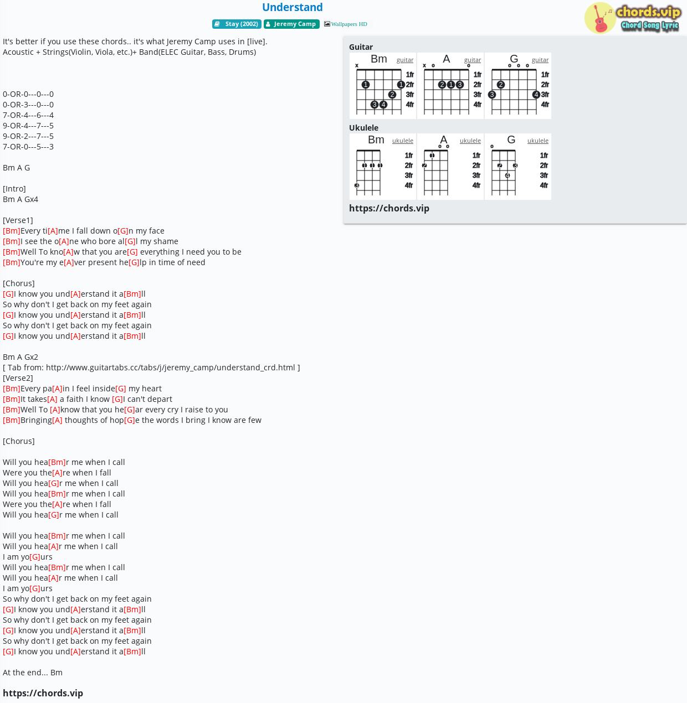Click the chords.vip guitar logo
Viewport: 687px width, 703px height.
tap(632, 18)
